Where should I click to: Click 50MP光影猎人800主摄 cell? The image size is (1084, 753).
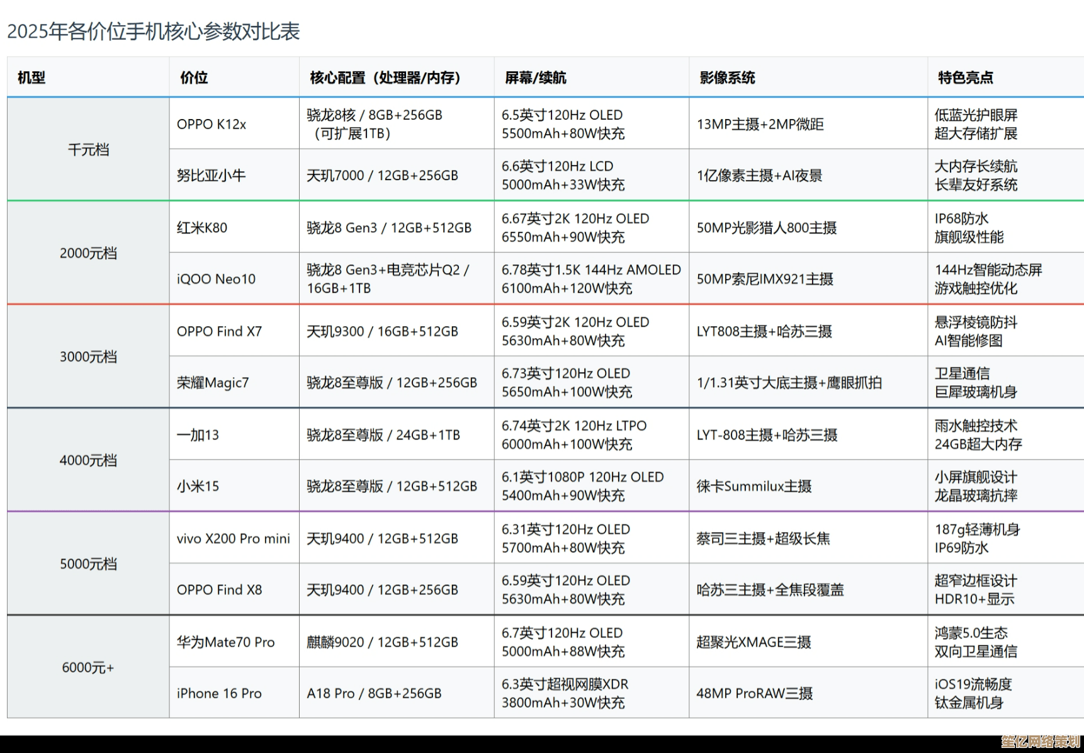(808, 227)
